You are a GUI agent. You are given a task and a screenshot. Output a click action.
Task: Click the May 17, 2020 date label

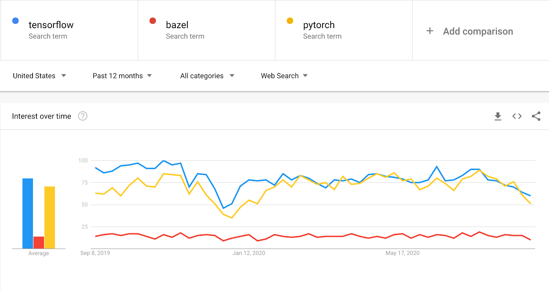pyautogui.click(x=402, y=253)
